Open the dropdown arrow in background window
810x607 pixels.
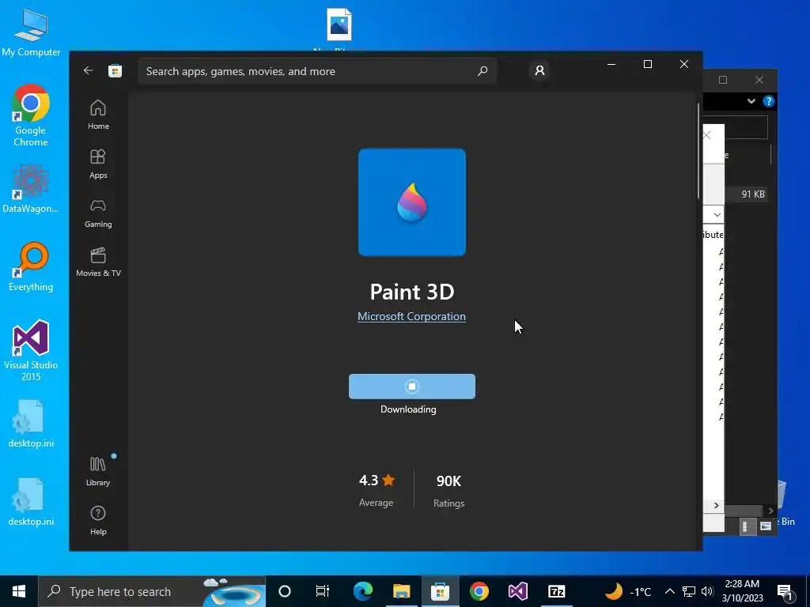[717, 214]
